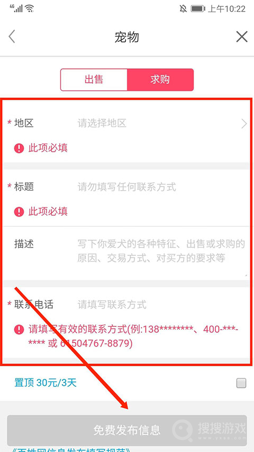Tap the error icon under 联系电话
Image resolution: width=254 pixels, height=452 pixels.
pyautogui.click(x=19, y=329)
